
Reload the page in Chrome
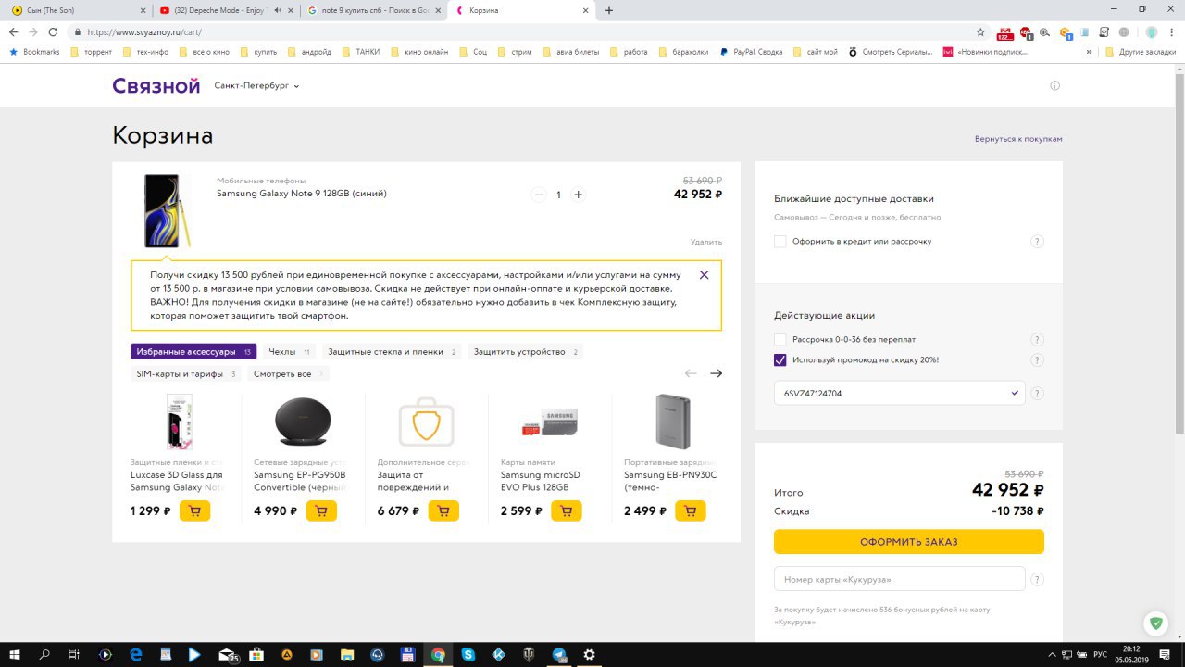tap(55, 31)
